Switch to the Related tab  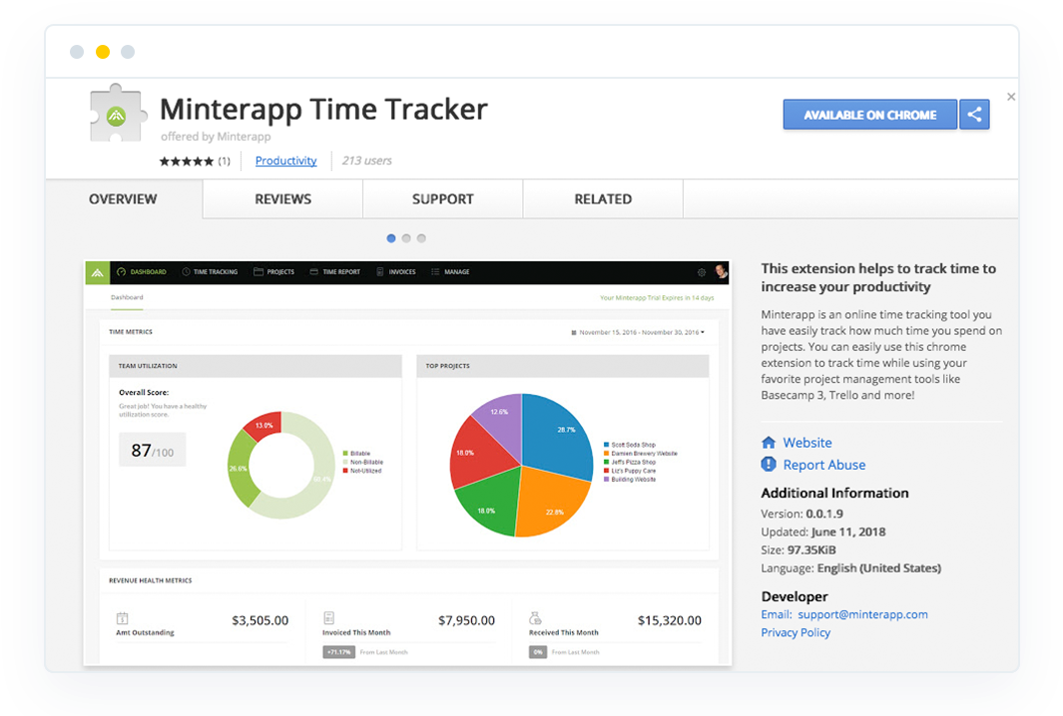(603, 199)
